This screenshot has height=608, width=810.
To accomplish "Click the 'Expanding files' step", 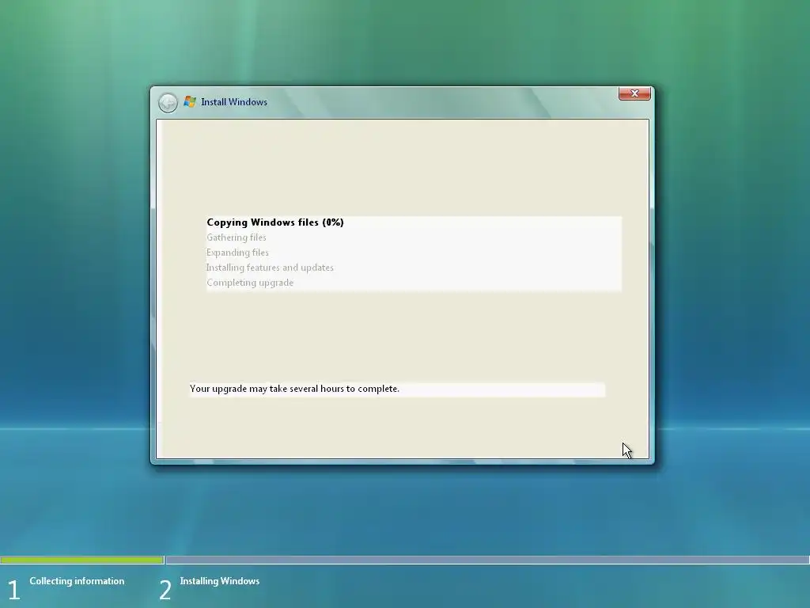I will pyautogui.click(x=237, y=253).
